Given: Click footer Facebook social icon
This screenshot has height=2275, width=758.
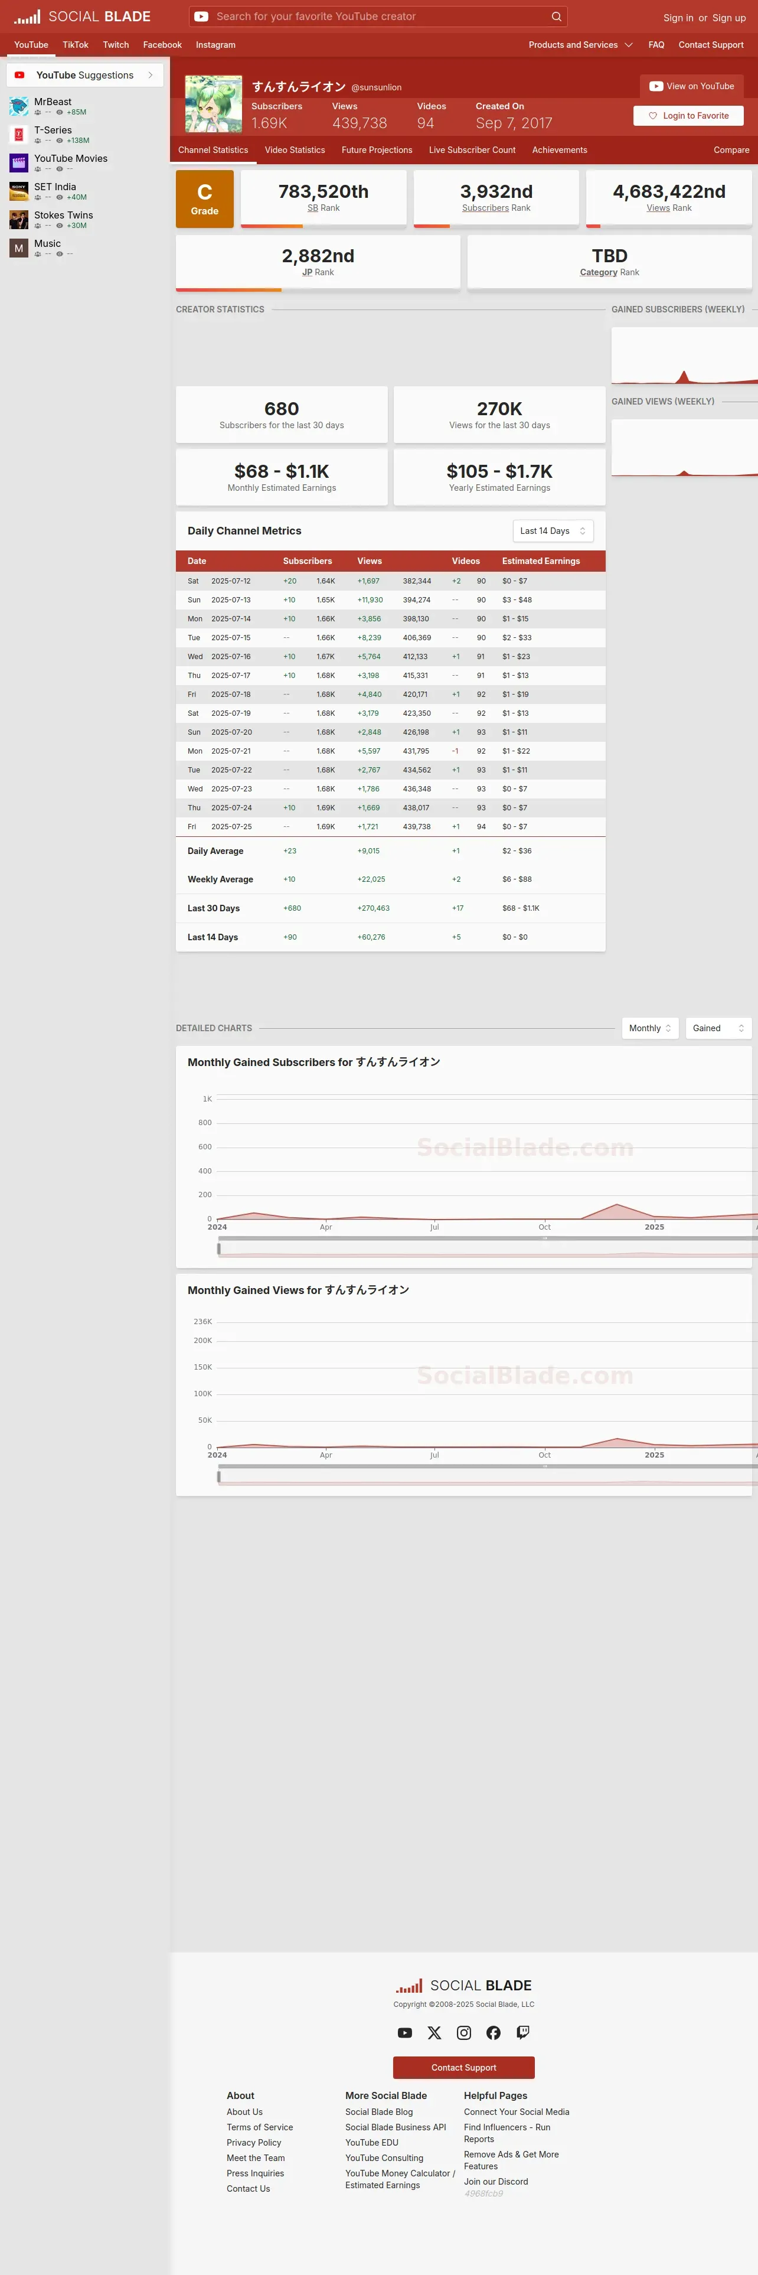Looking at the screenshot, I should pos(494,2033).
